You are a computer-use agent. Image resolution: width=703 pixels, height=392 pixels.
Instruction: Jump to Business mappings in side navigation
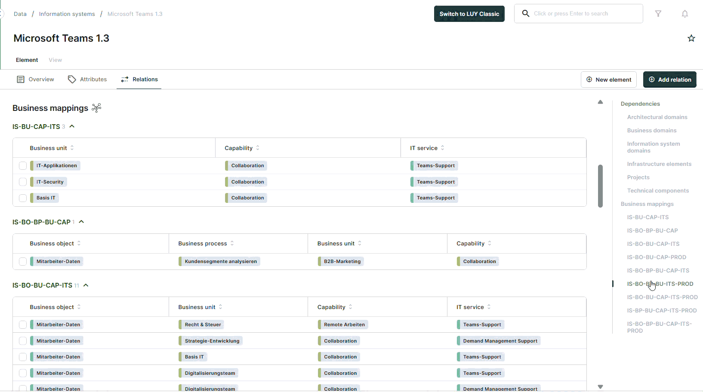tap(647, 204)
